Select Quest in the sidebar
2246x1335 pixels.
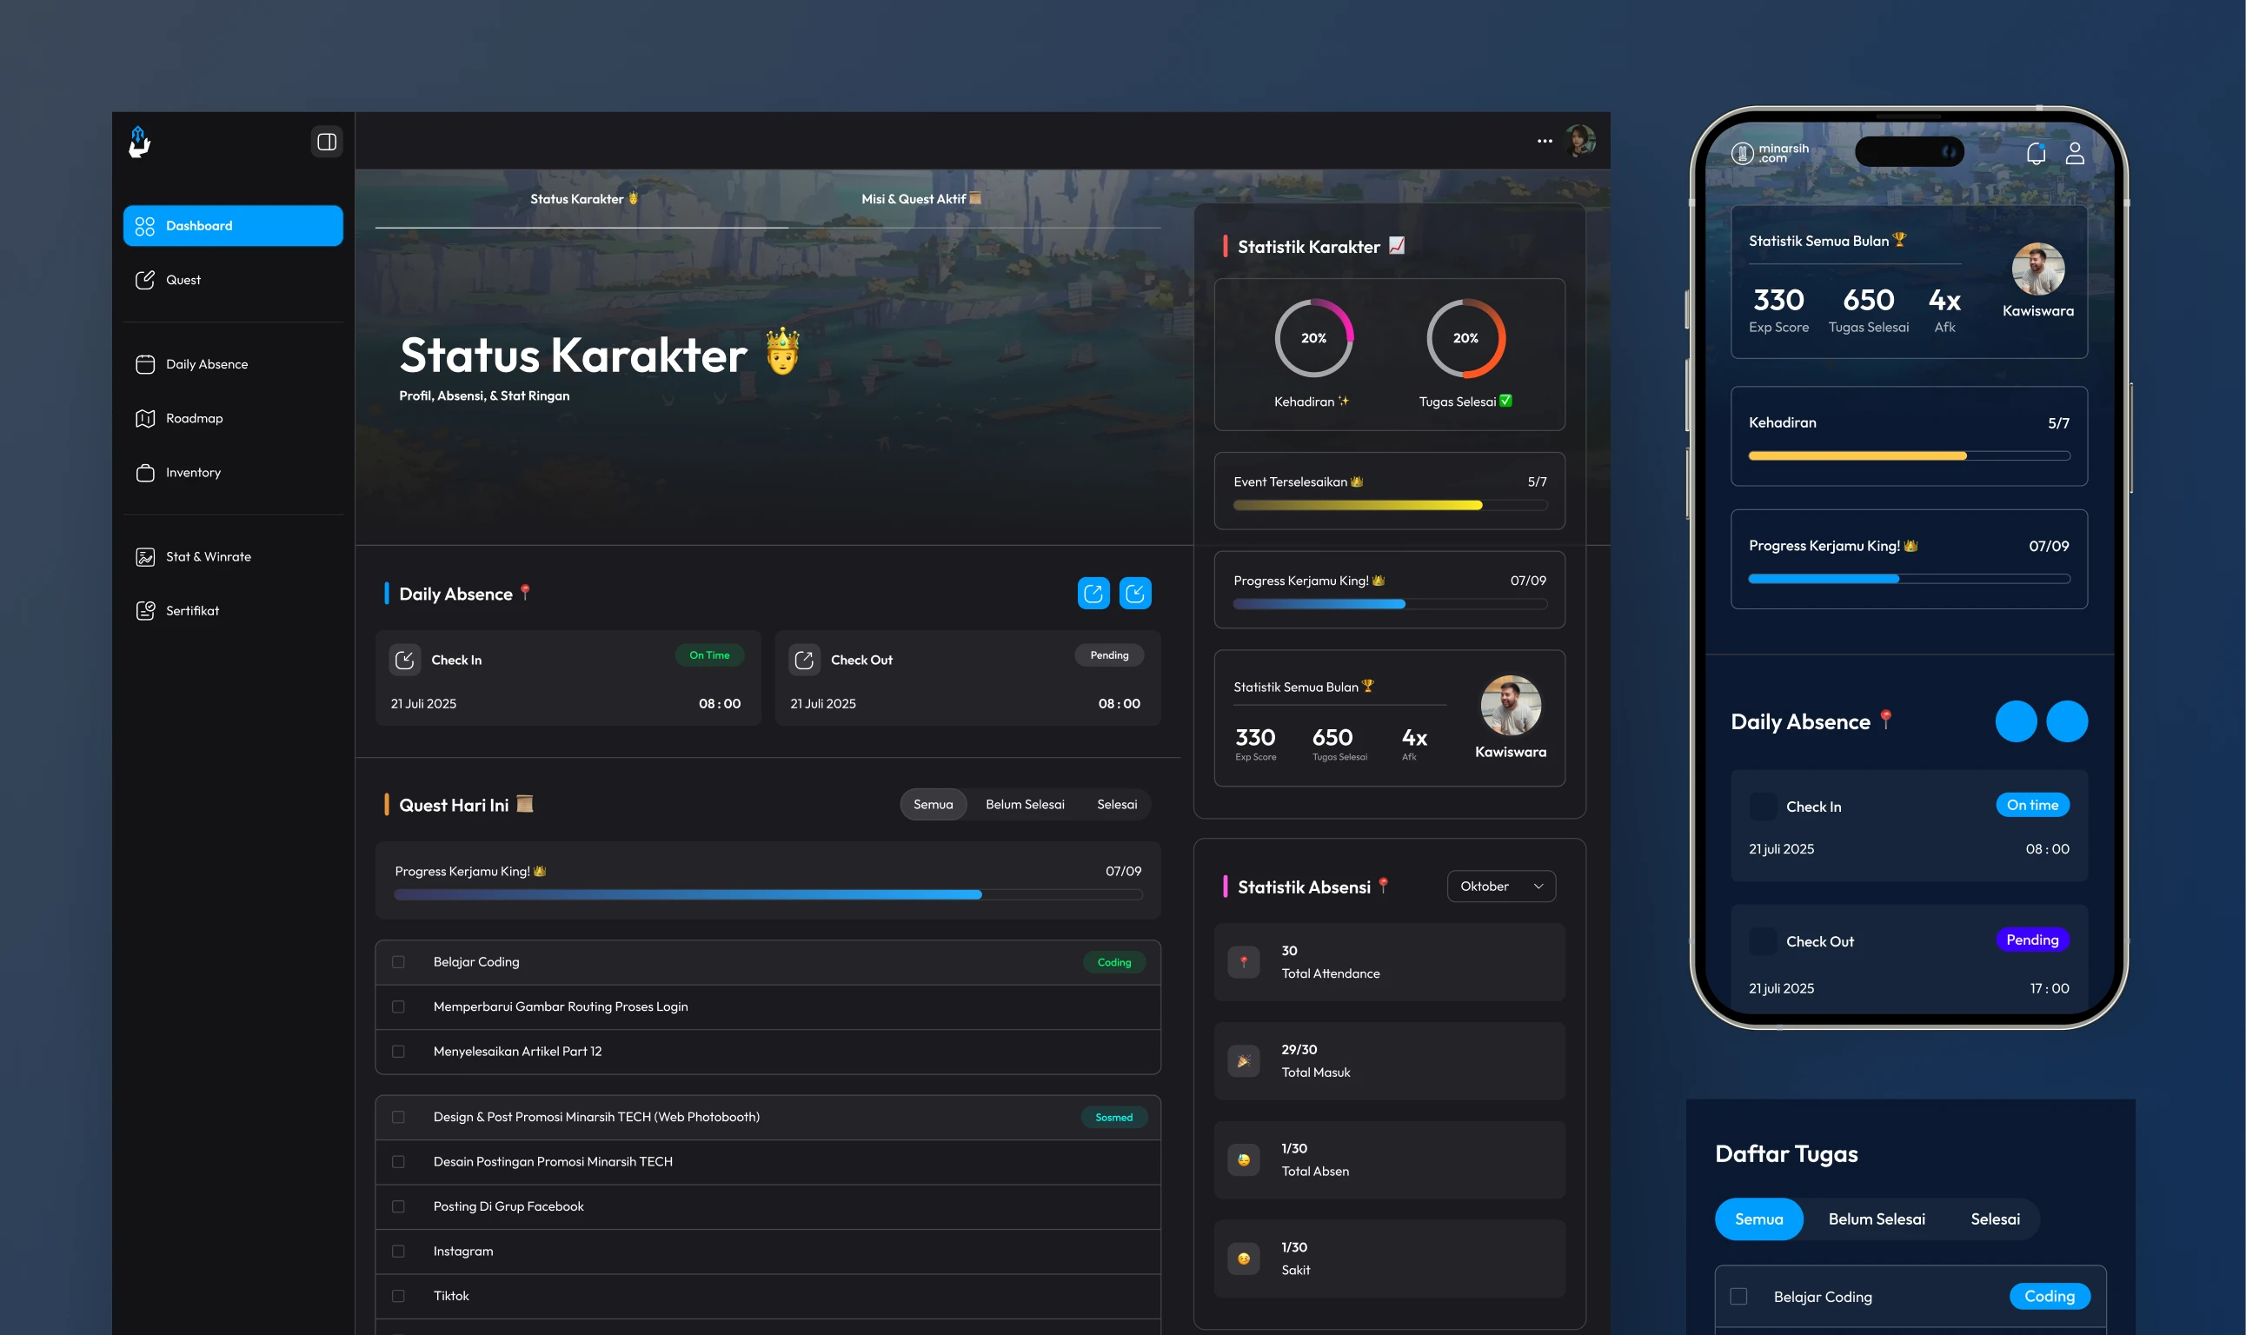pos(183,280)
